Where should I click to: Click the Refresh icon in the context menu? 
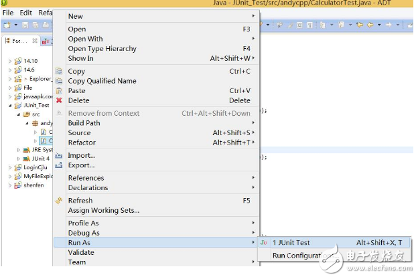click(59, 200)
